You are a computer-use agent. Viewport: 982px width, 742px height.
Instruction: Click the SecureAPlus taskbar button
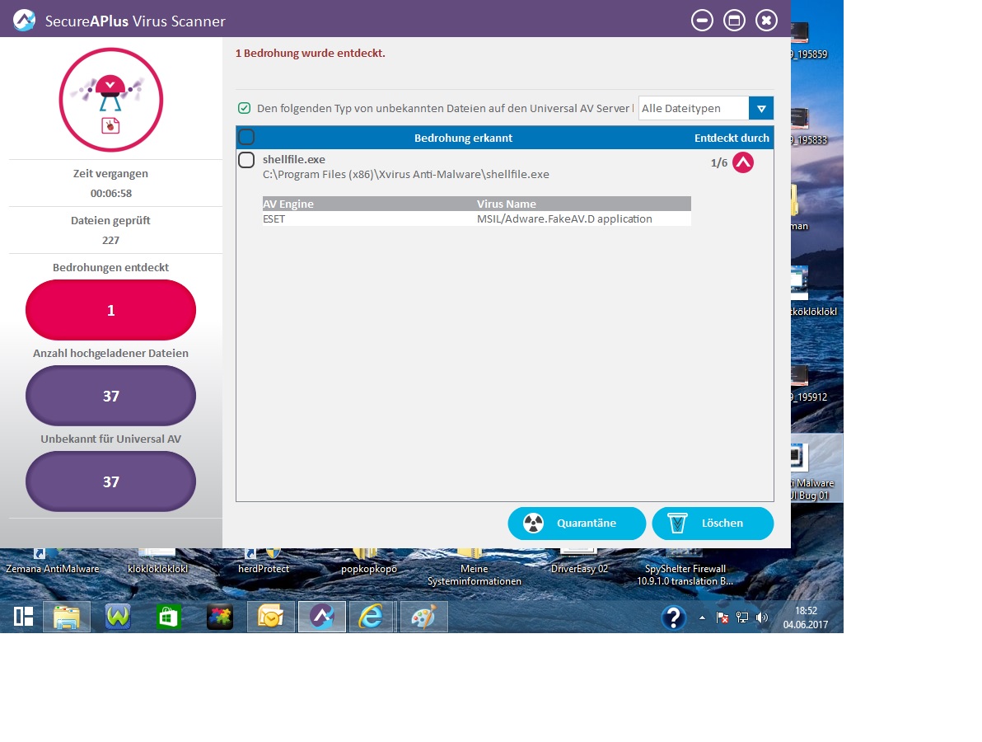[x=322, y=617]
